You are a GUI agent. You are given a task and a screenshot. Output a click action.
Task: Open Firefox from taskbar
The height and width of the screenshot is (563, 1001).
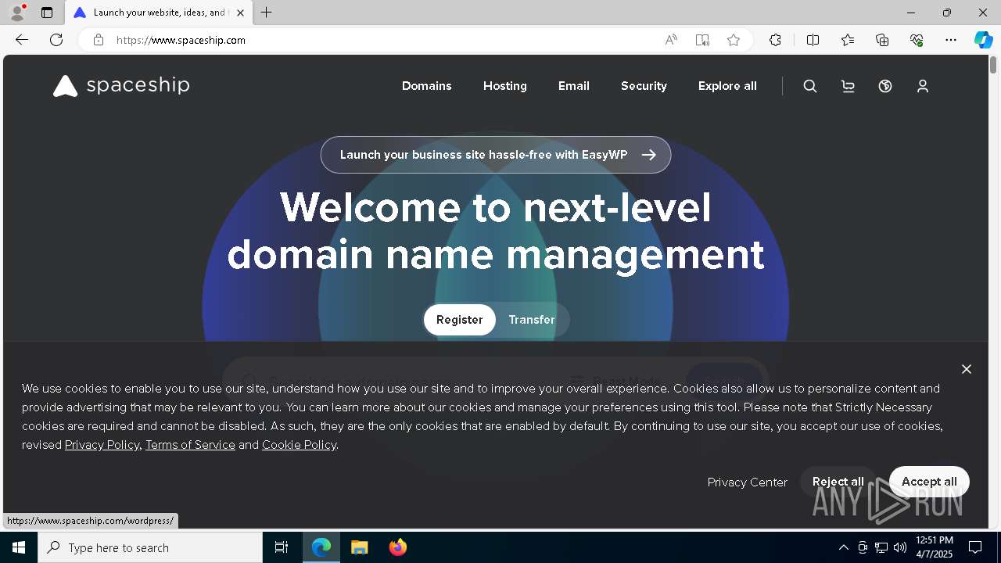[x=398, y=547]
